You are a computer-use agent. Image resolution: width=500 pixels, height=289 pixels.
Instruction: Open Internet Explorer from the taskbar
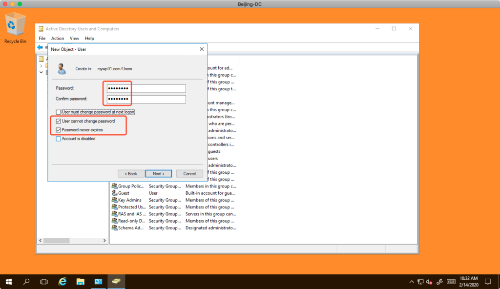point(62,282)
